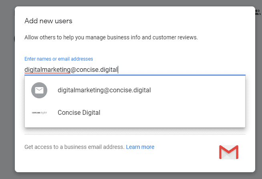262x179 pixels.
Task: Click the Allow others to help description text
Action: tap(111, 38)
